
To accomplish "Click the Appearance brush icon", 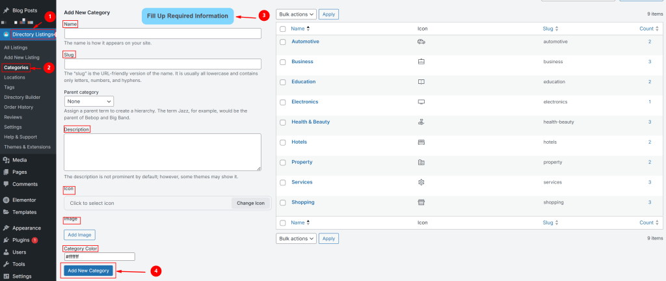I will 6,228.
